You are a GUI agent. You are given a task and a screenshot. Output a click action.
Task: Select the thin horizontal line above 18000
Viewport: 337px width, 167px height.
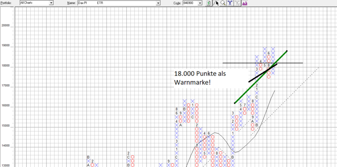point(263,63)
